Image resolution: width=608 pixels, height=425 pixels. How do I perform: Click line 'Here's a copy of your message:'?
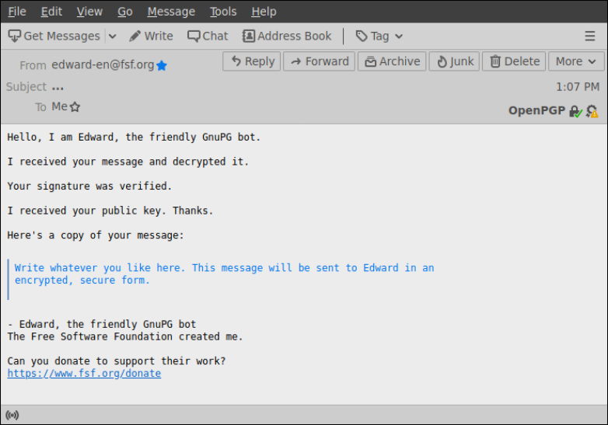click(x=96, y=235)
